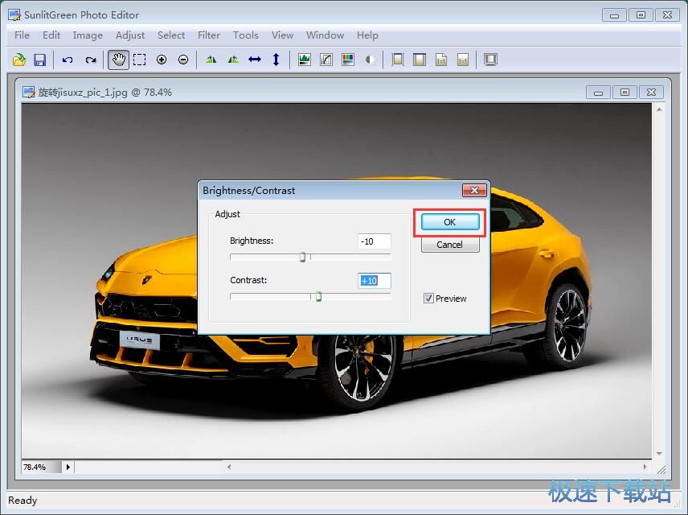This screenshot has width=688, height=515.
Task: Click the first 1:1 actual size icon
Action: [x=441, y=60]
